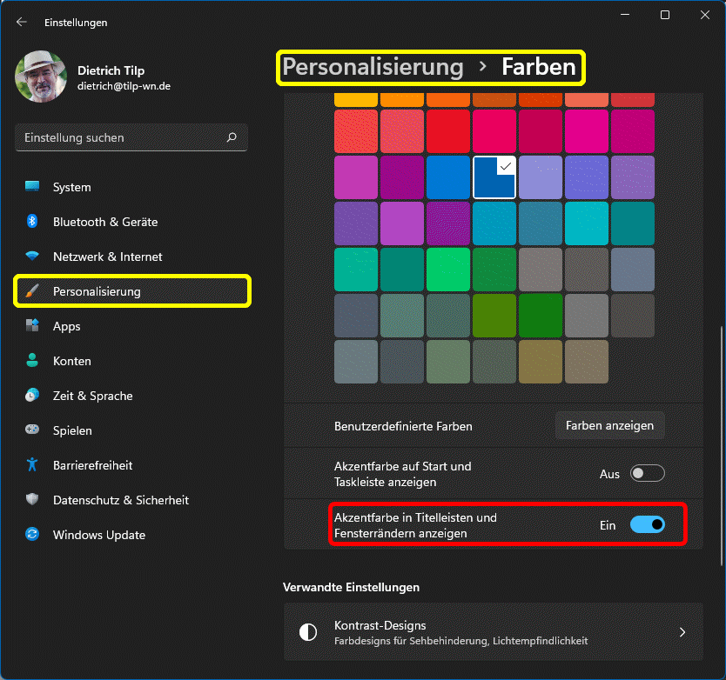Image resolution: width=726 pixels, height=680 pixels.
Task: Click the Apps icon in sidebar
Action: click(x=32, y=326)
